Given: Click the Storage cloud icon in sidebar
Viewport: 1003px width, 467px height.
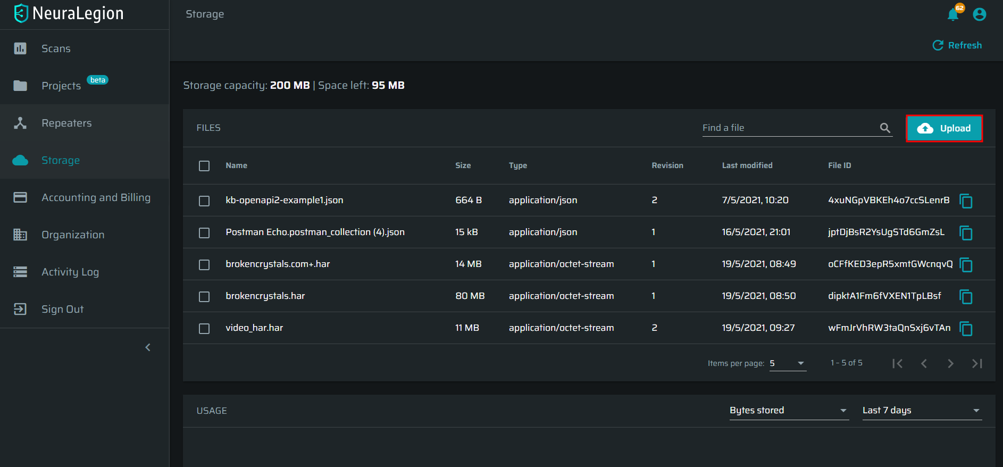Looking at the screenshot, I should [x=20, y=160].
